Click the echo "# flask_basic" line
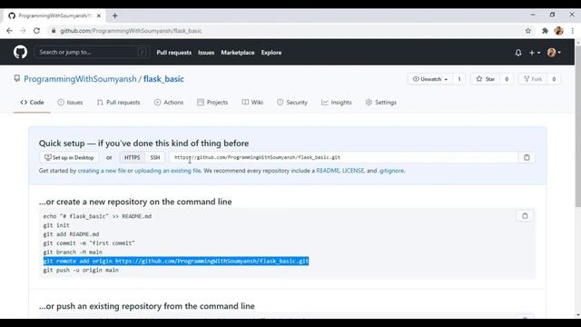Viewport: 581px width, 327px height. click(x=97, y=216)
